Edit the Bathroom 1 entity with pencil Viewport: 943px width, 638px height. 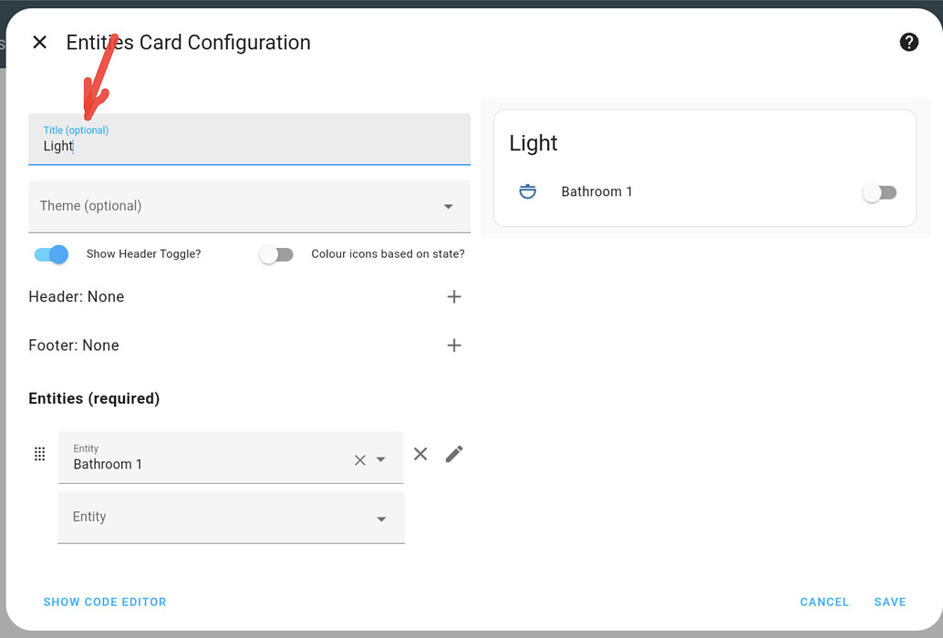click(x=454, y=454)
